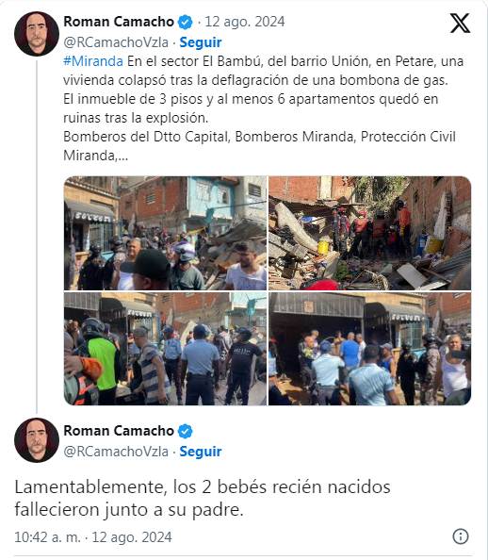This screenshot has width=488, height=560.
Task: Open Roman Camacho's top profile avatar
Action: tap(37, 34)
